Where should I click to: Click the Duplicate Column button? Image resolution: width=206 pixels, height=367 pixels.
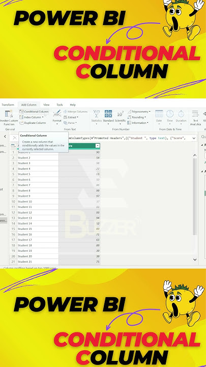coord(33,123)
